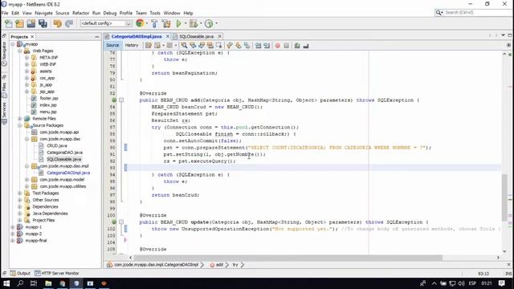Screen dimensions: 514x289
Task: Click the New Project toolbar icon
Action: click(19, 23)
